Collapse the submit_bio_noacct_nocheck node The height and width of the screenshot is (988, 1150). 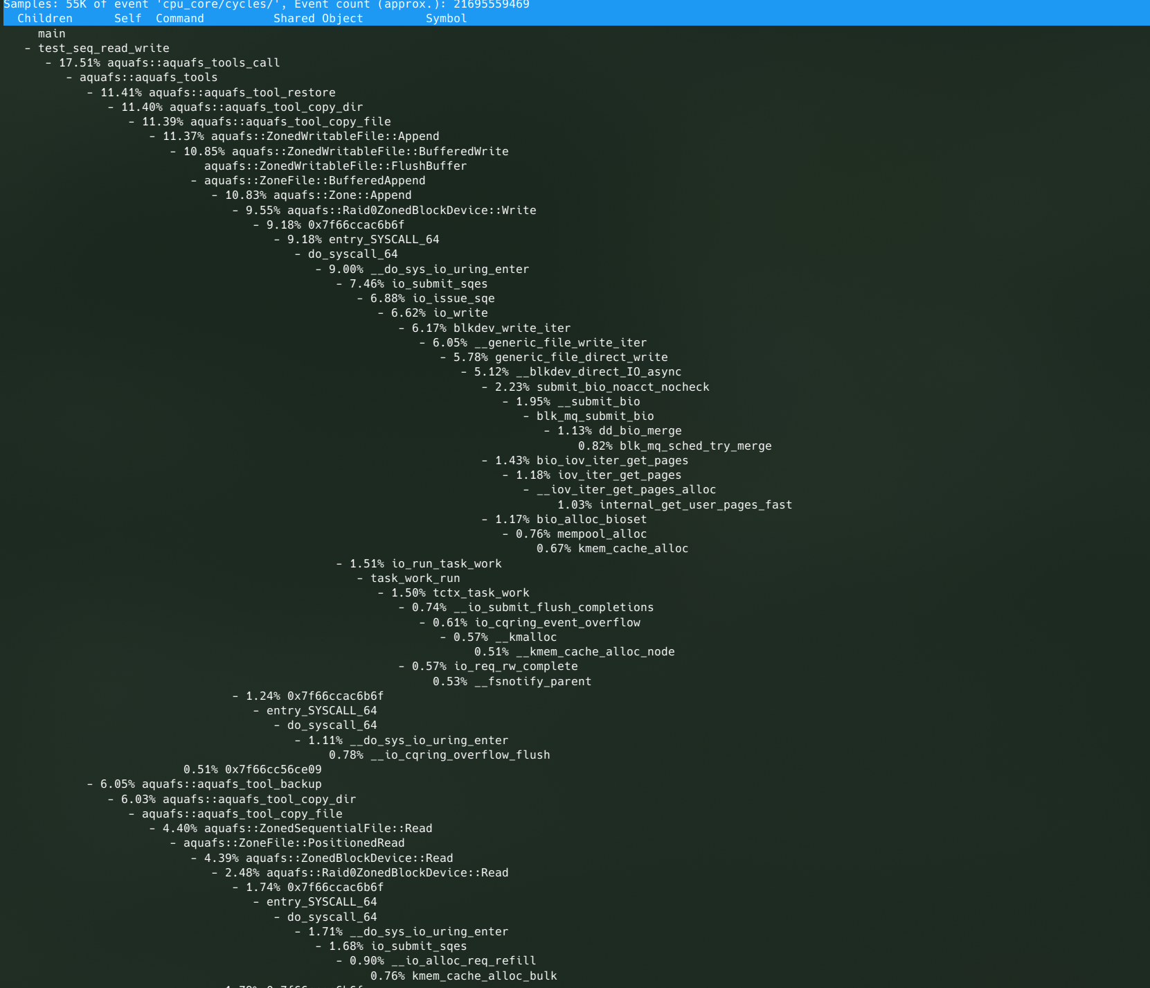pyautogui.click(x=485, y=387)
